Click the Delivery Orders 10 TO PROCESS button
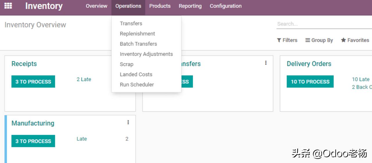Viewport: 372px width, 163px height. [x=310, y=82]
